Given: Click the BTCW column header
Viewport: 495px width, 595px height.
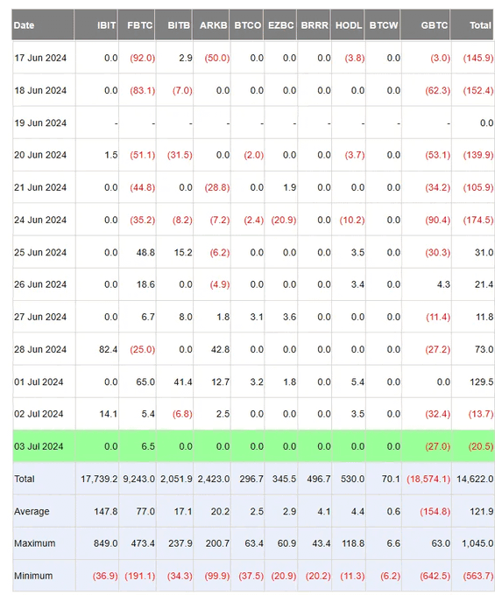Looking at the screenshot, I should 382,25.
